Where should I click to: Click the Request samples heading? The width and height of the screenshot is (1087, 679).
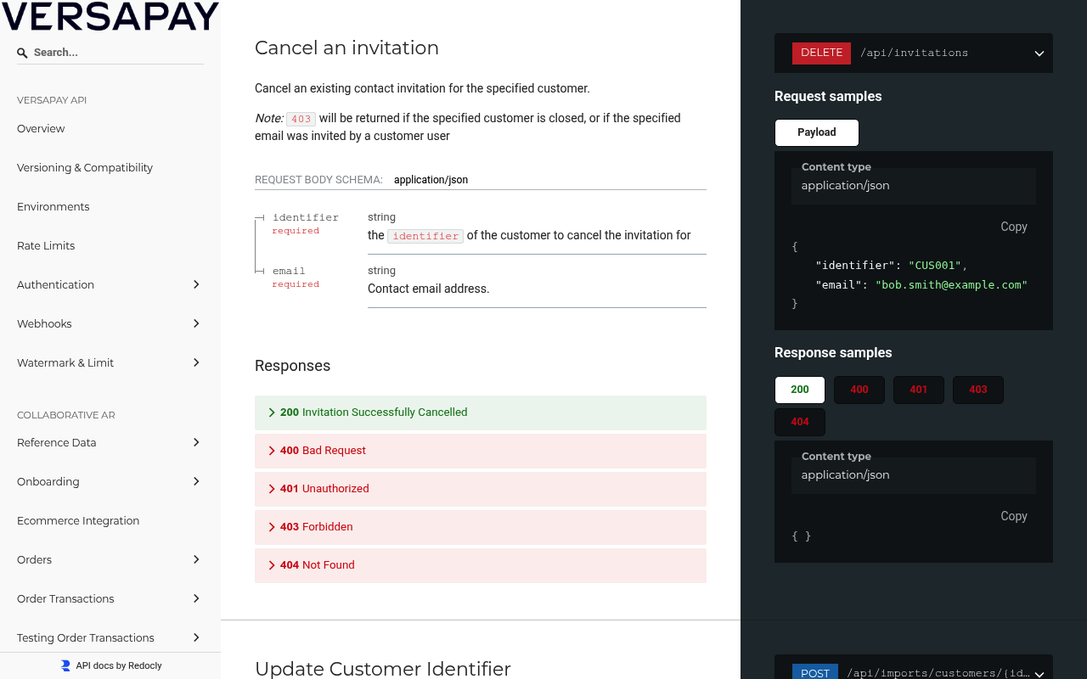[828, 97]
